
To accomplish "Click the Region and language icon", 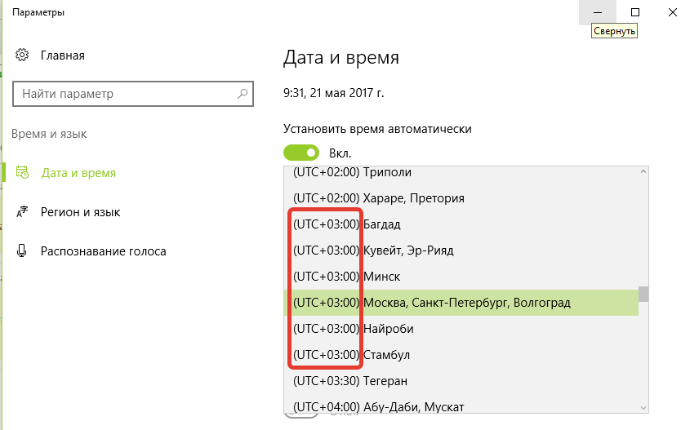I will click(x=23, y=212).
